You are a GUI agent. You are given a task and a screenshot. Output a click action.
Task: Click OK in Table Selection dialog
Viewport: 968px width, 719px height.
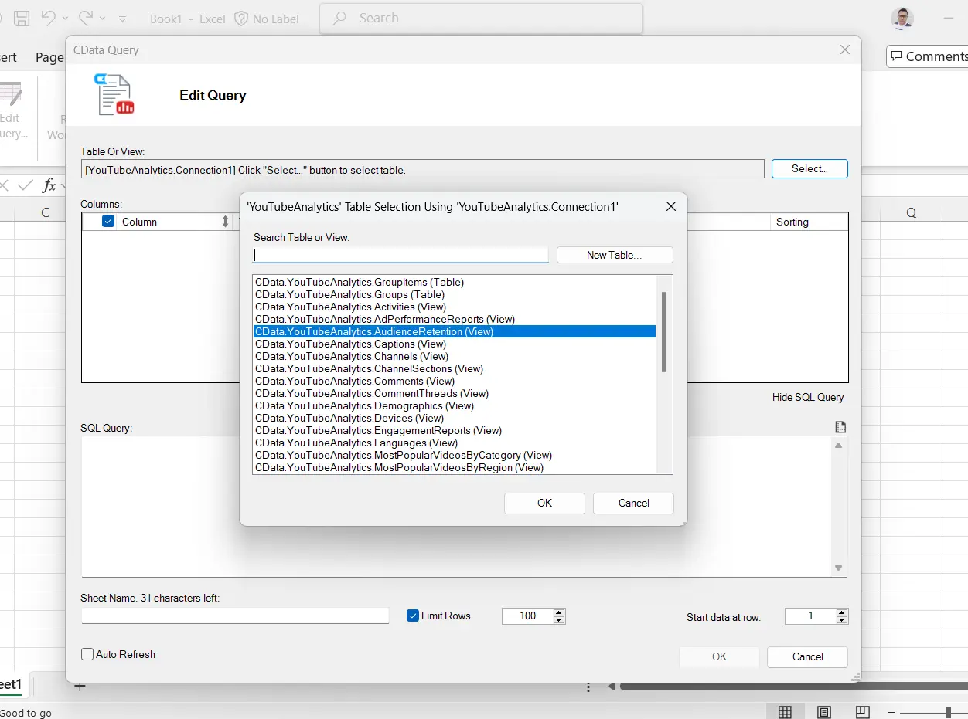click(544, 503)
